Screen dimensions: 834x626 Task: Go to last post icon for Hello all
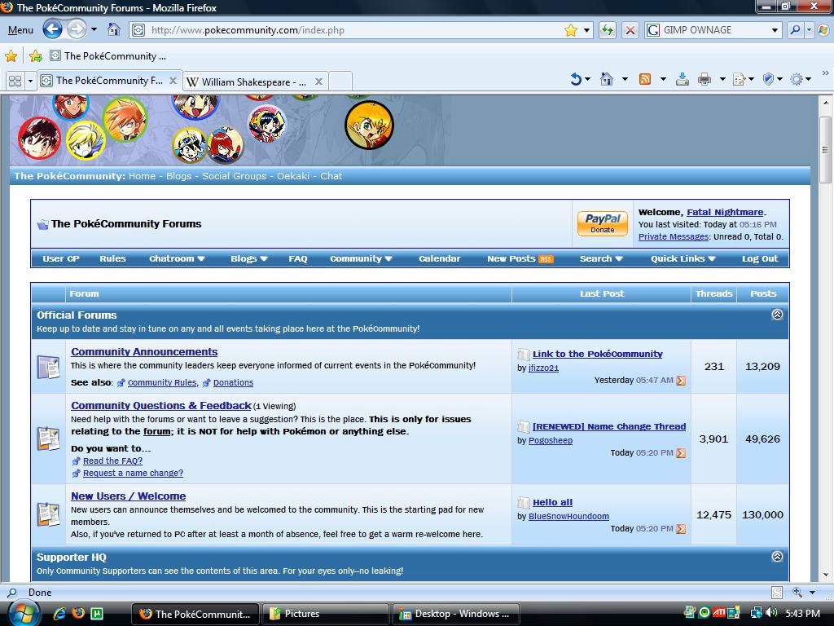(681, 528)
